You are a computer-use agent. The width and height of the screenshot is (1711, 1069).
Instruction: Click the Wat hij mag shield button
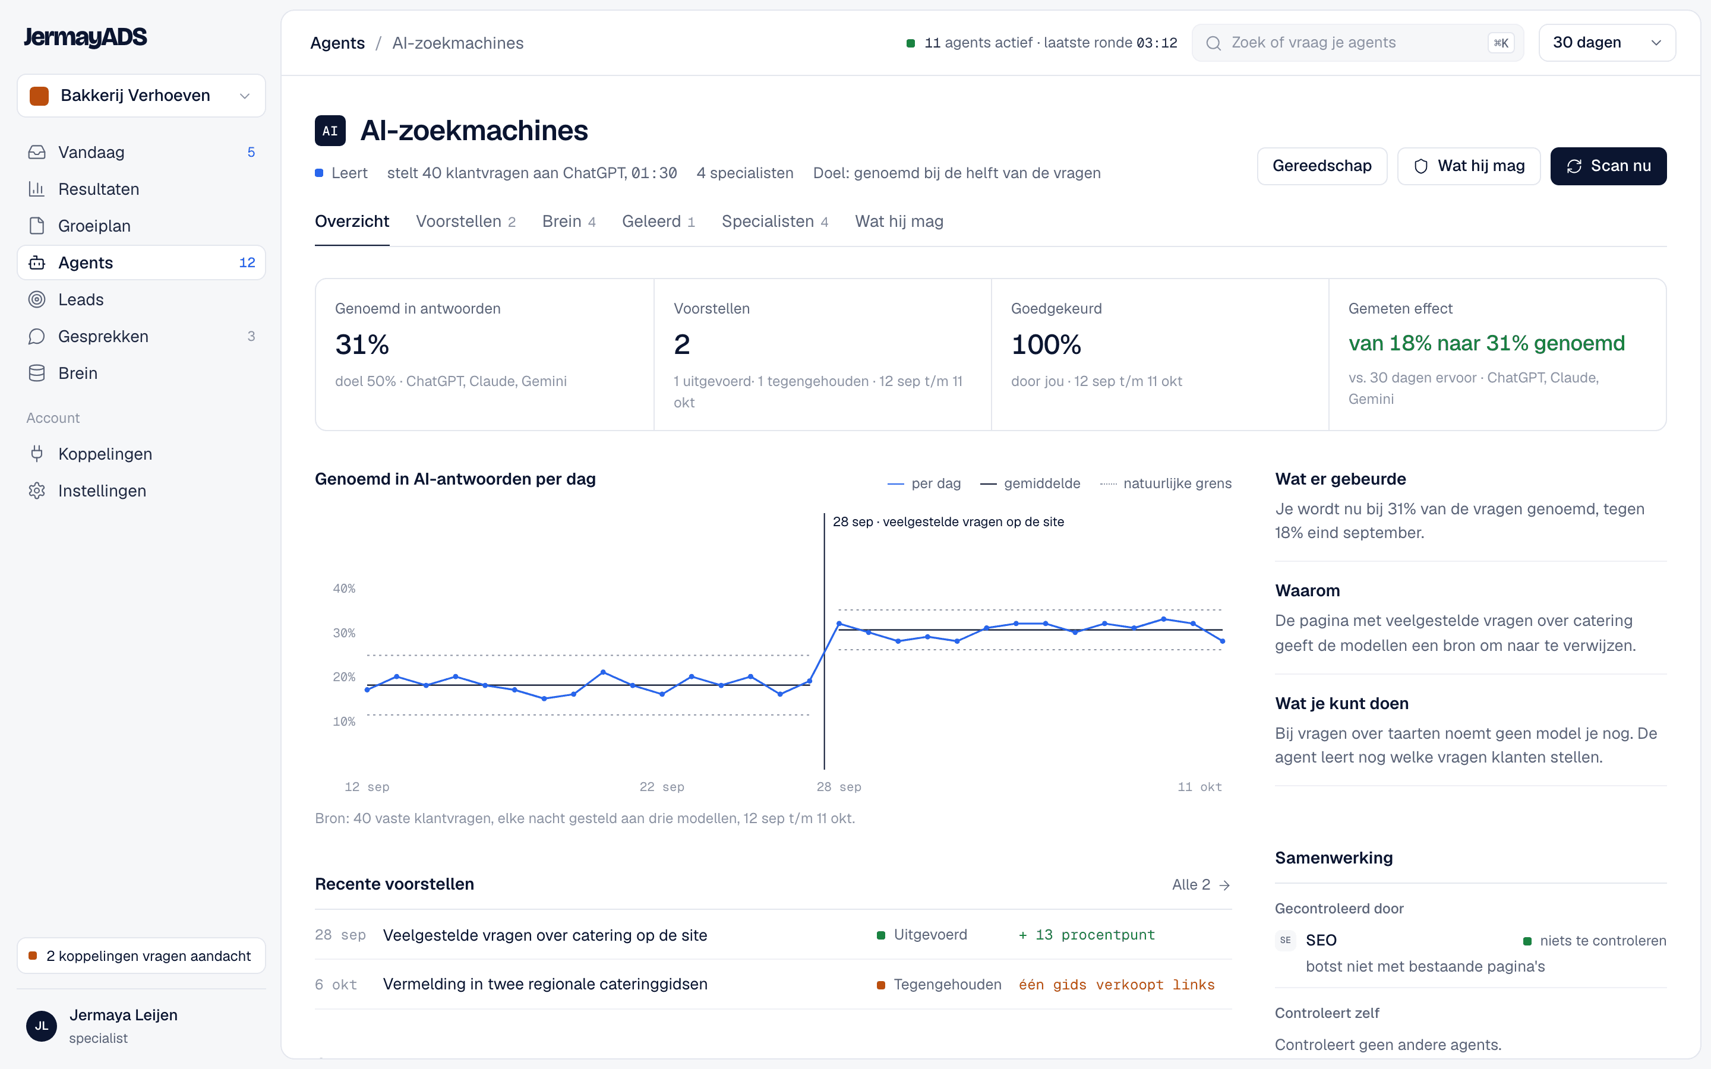coord(1469,166)
